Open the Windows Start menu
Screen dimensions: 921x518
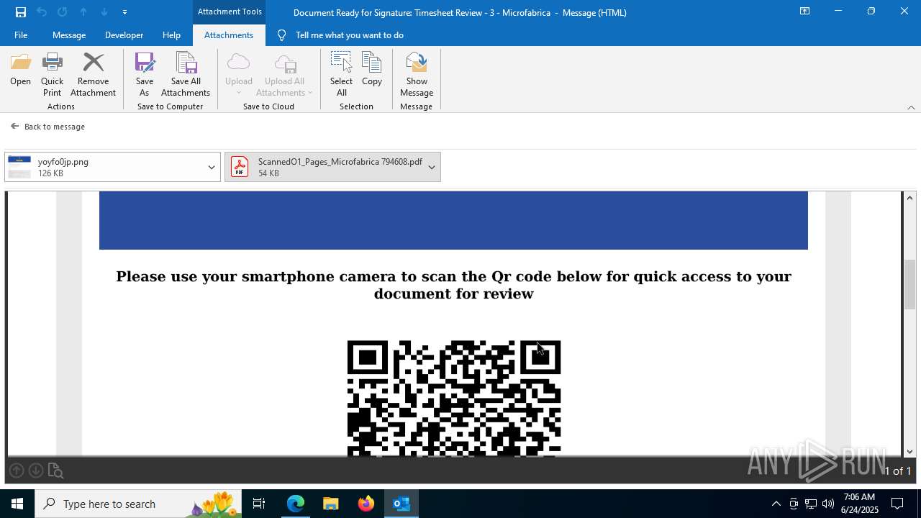coord(17,504)
